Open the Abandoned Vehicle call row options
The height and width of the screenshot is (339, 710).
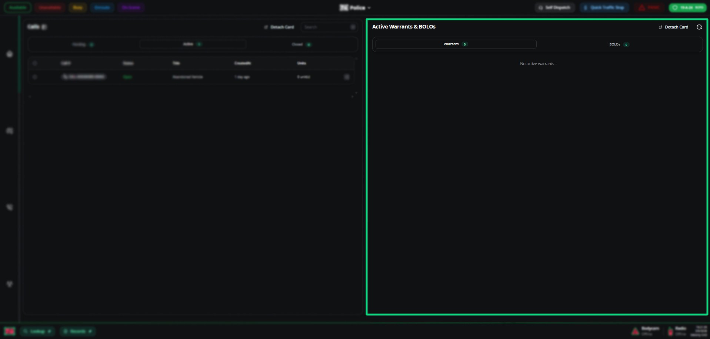(x=347, y=77)
